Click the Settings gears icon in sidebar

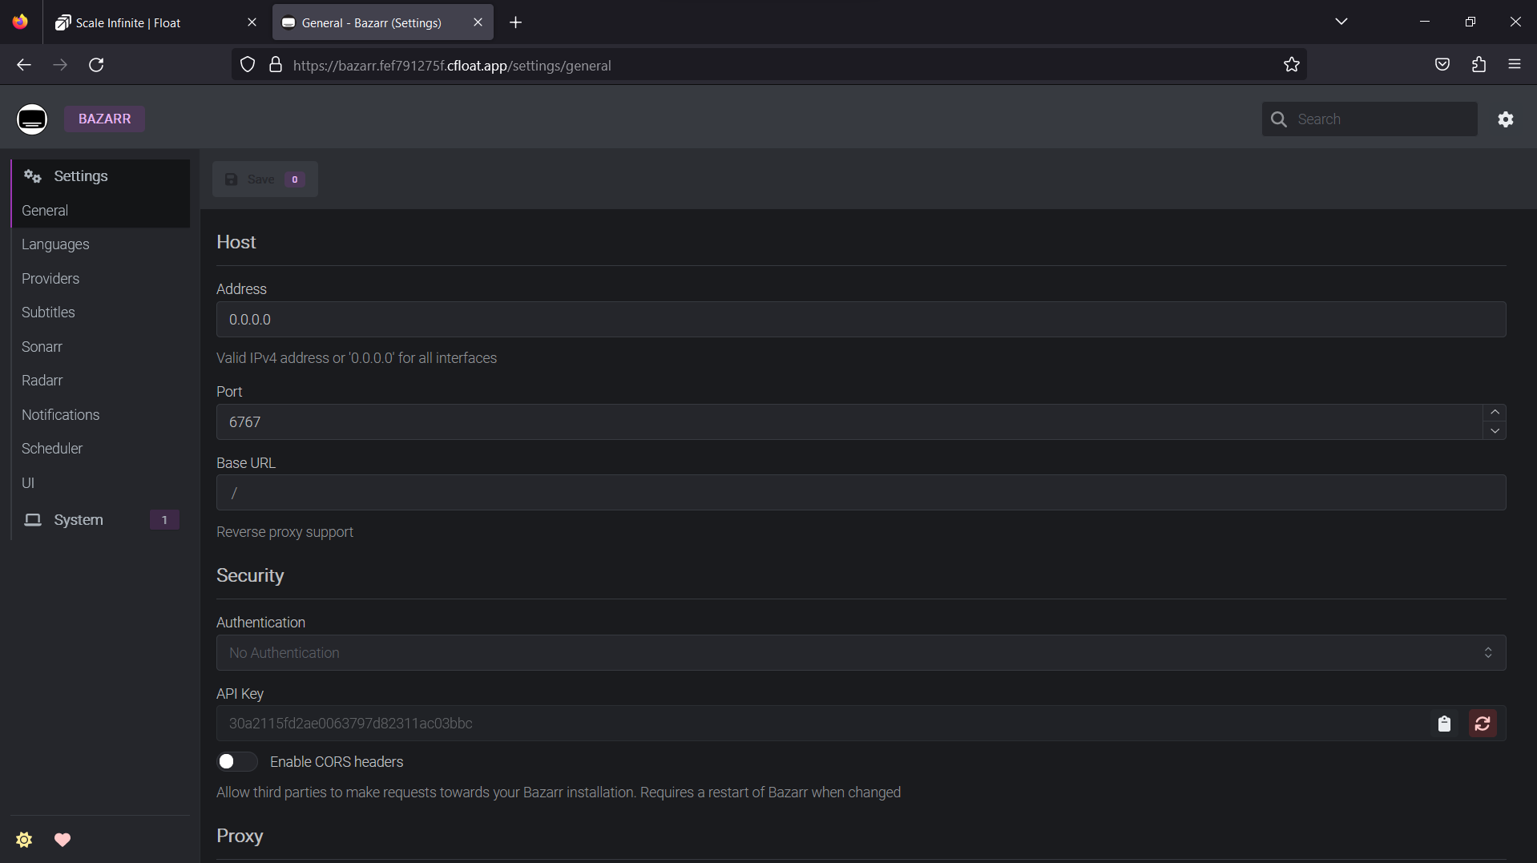pos(33,175)
